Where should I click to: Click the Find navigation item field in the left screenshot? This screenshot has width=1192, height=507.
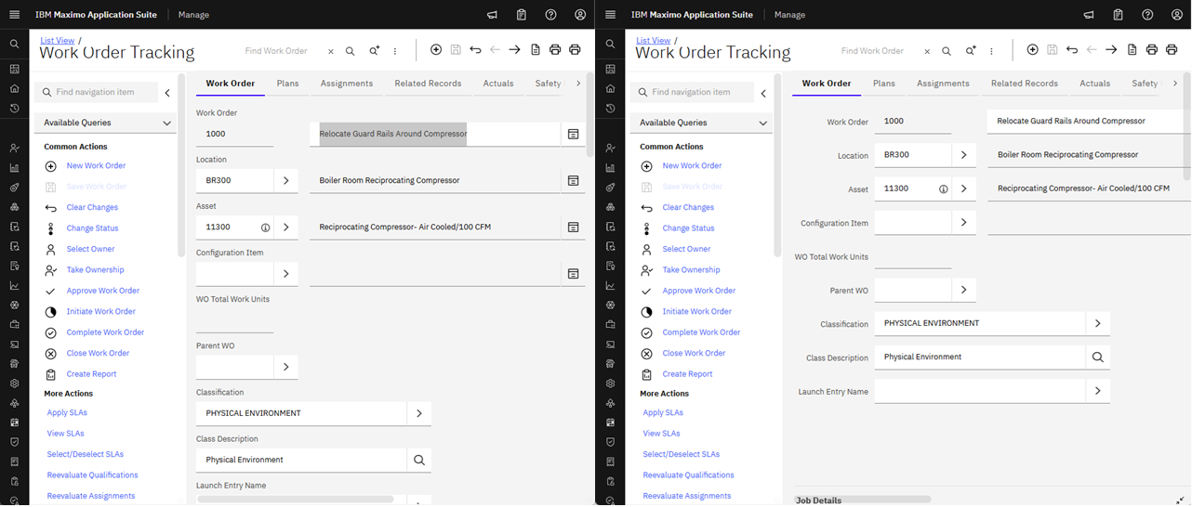[x=95, y=93]
